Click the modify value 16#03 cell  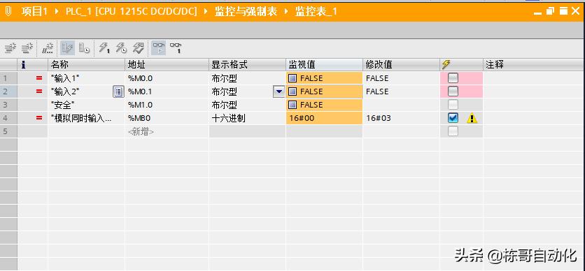pos(402,118)
